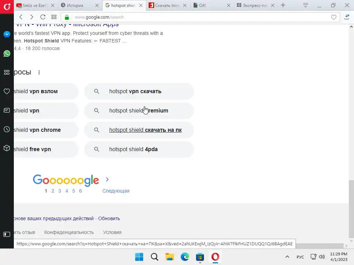Open the Windows Start menu
354x265 pixels.
click(139, 257)
